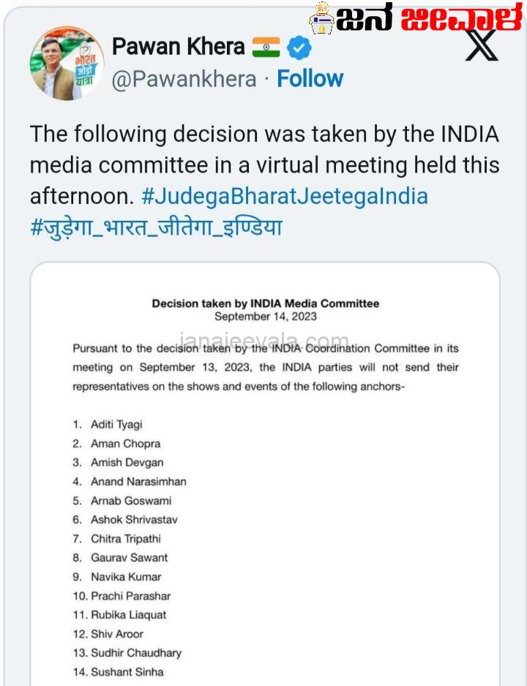Click the X logo in the tweet header
This screenshot has height=686, width=527.
(x=481, y=48)
